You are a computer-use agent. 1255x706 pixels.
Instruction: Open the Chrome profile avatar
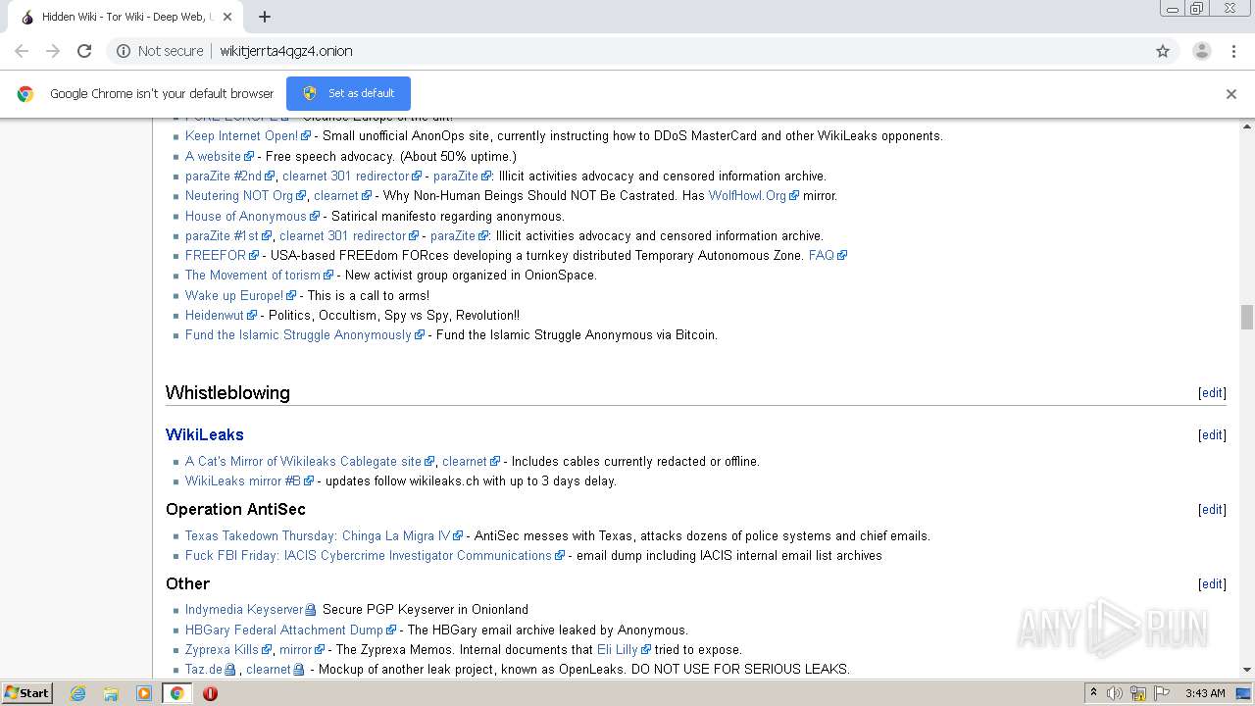1201,51
